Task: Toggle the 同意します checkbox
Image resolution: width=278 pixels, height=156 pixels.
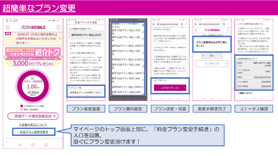Action: click(155, 80)
